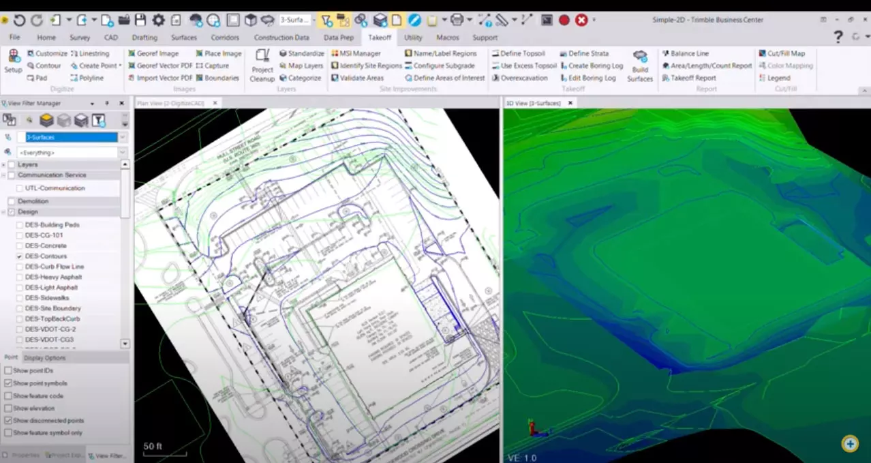871x463 pixels.
Task: Open the Identify Site Regions tool
Action: [x=365, y=65]
